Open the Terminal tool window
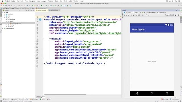Image resolution: width=182 pixels, height=102 pixels. click(6, 99)
